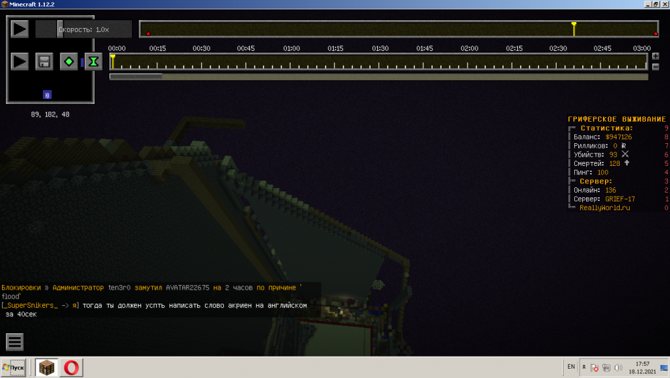The height and width of the screenshot is (378, 670).
Task: Expand hidden tray icons with chevron
Action: [x=584, y=367]
